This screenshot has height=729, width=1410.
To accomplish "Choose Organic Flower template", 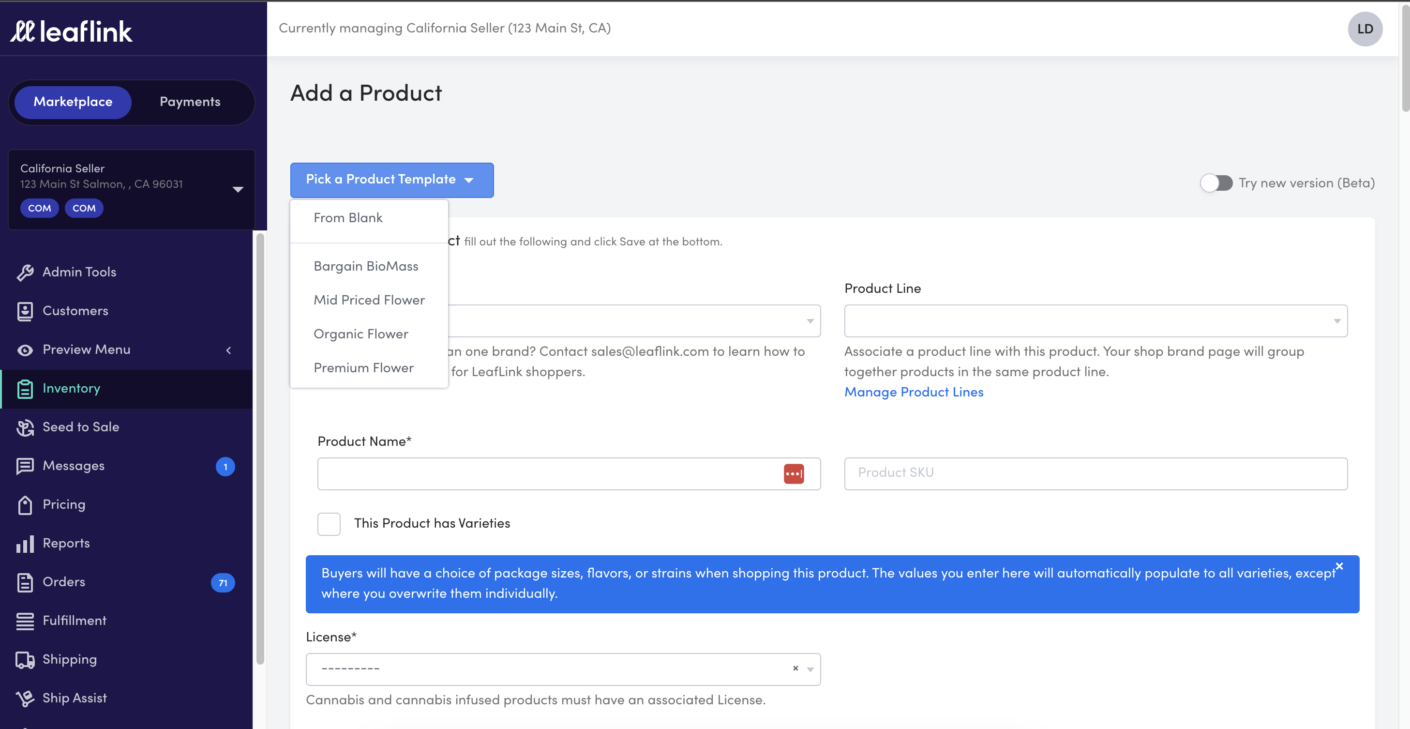I will pyautogui.click(x=369, y=334).
